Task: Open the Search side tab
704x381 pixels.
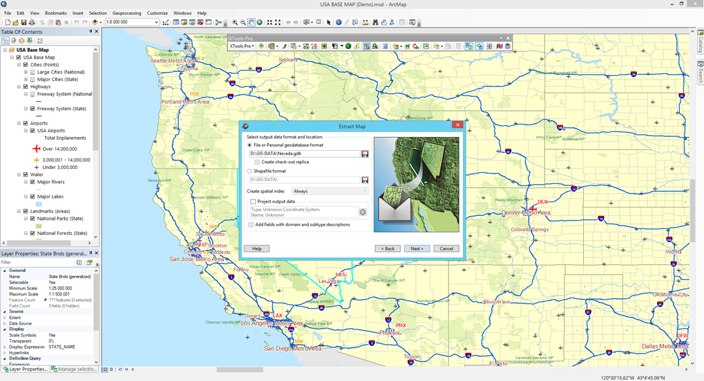Action: [700, 72]
